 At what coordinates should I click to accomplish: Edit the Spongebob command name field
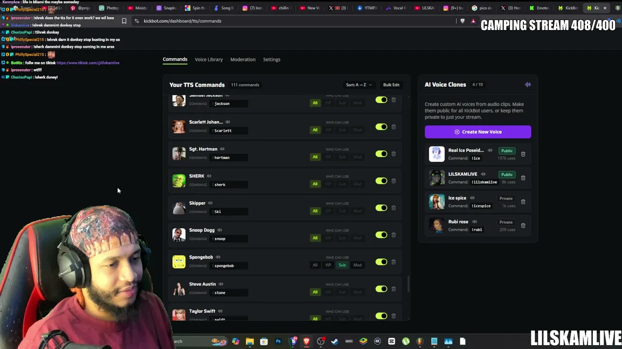point(229,266)
